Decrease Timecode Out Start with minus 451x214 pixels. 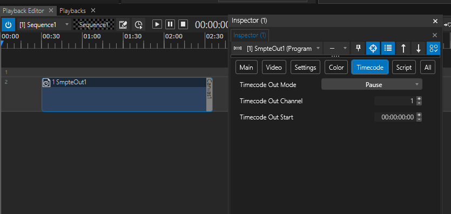tap(419, 119)
